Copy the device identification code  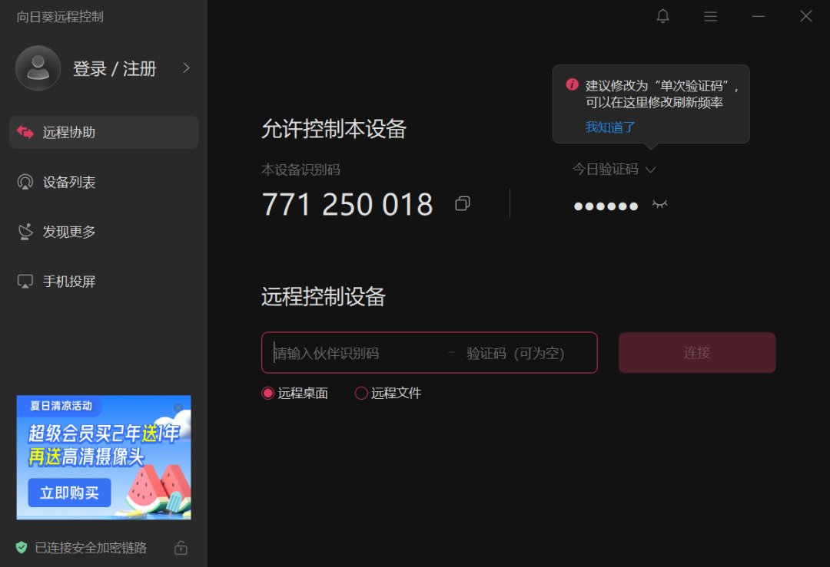tap(463, 203)
